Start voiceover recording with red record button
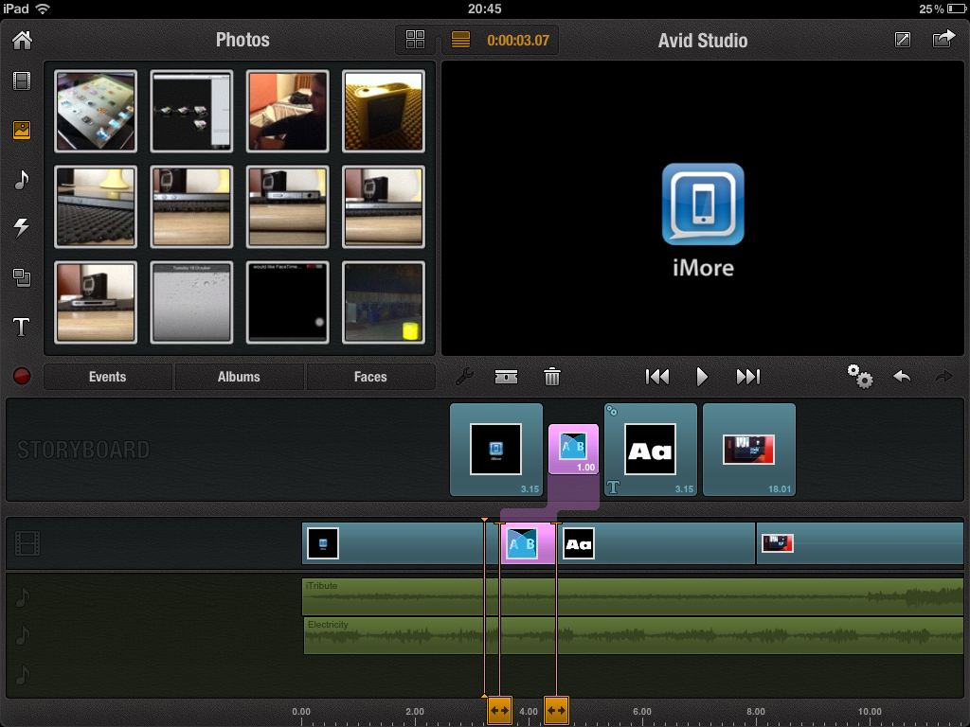The image size is (970, 727). pos(21,376)
